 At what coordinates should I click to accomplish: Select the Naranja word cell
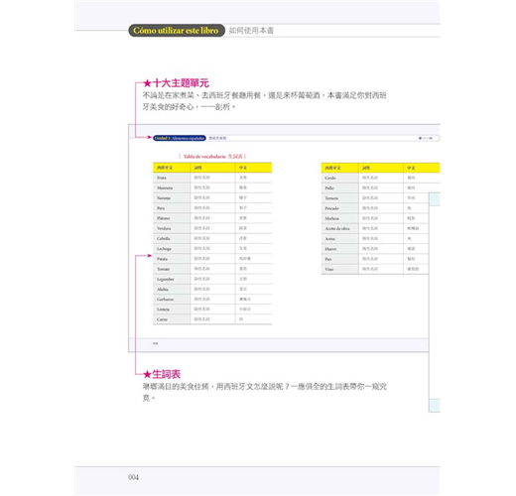pos(172,198)
